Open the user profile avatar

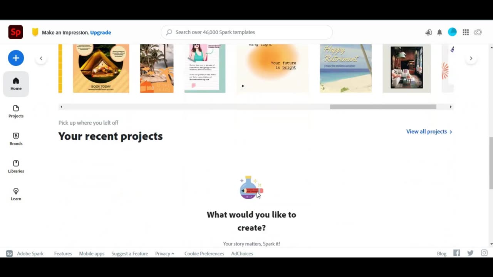(x=452, y=32)
